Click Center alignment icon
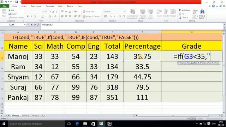The image size is (226, 127). (x=66, y=17)
